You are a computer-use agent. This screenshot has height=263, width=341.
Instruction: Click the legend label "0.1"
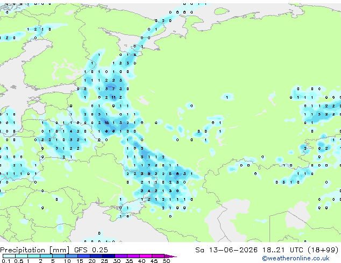coord(6,261)
